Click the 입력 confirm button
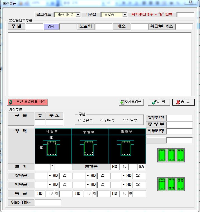The height and width of the screenshot is (212, 200). tap(159, 102)
